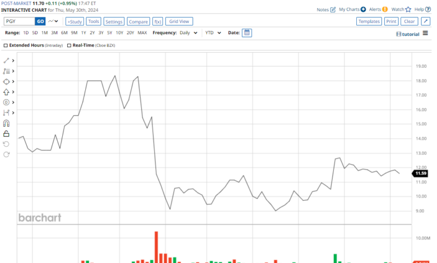
Task: Click the Print button
Action: click(x=391, y=21)
